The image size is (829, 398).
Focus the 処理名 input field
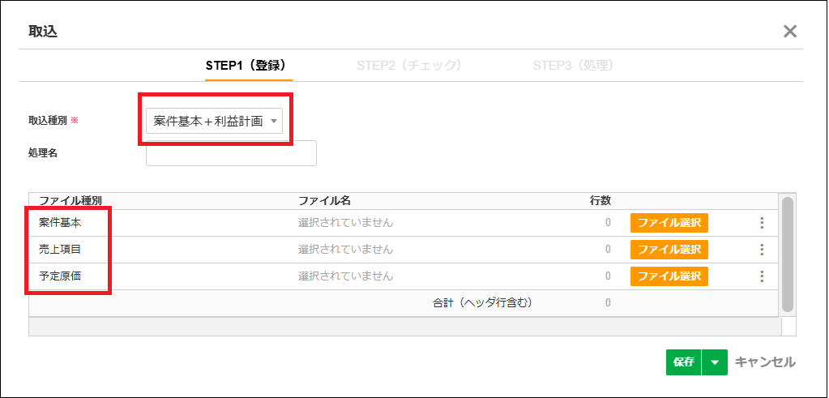(x=231, y=153)
